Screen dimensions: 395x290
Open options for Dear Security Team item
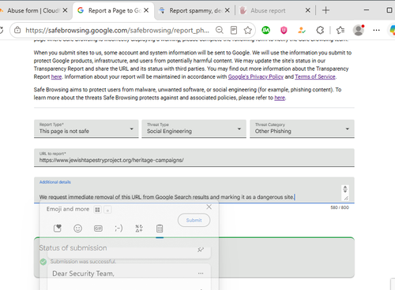(201, 273)
